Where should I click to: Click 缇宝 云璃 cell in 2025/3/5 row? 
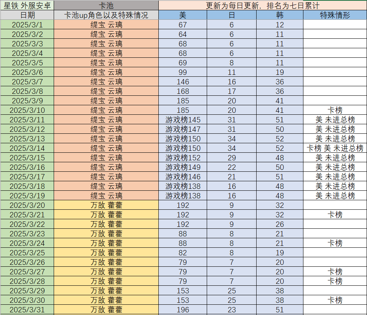pos(106,63)
